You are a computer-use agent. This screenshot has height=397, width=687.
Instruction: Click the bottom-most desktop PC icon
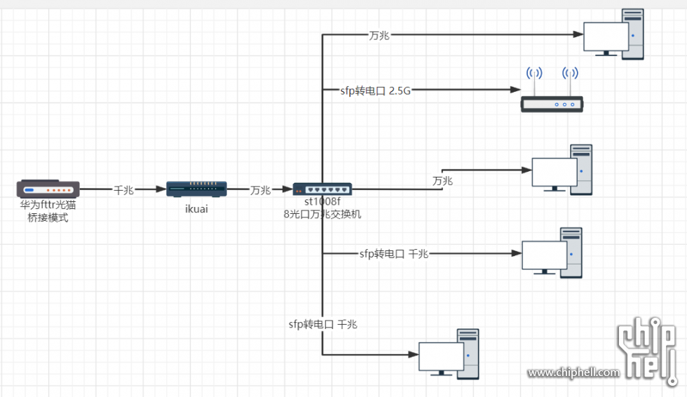tap(449, 354)
